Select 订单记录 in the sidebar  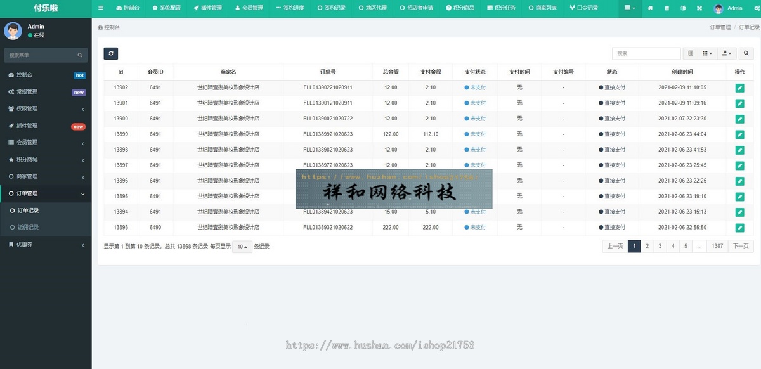[x=46, y=210]
